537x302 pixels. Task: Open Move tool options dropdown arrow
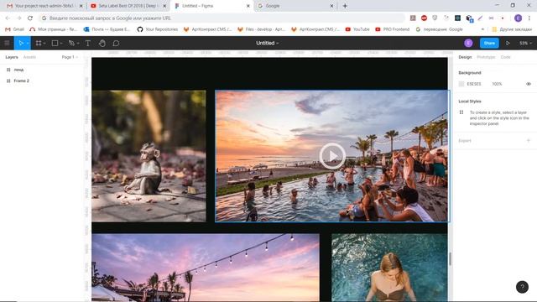tap(28, 44)
